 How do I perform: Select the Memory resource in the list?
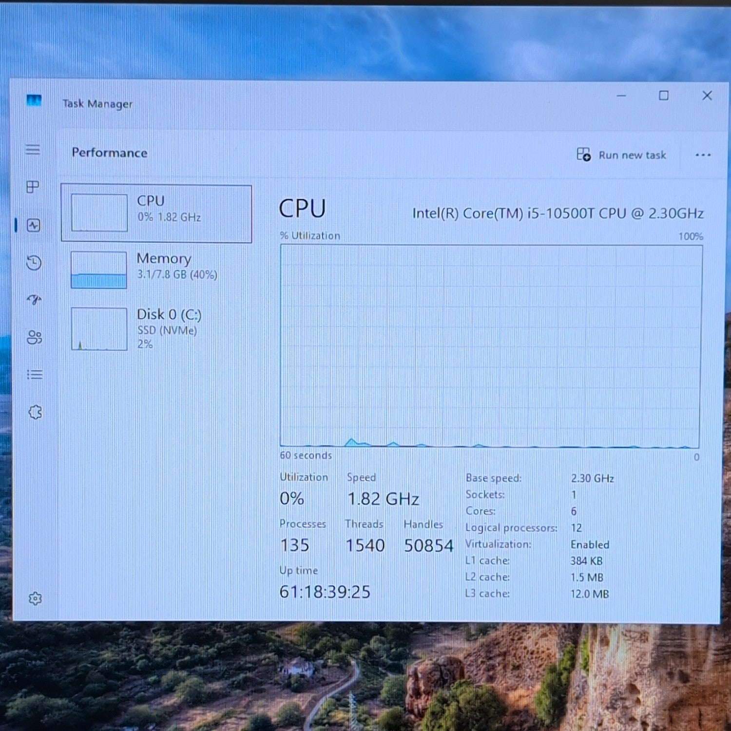(x=156, y=269)
